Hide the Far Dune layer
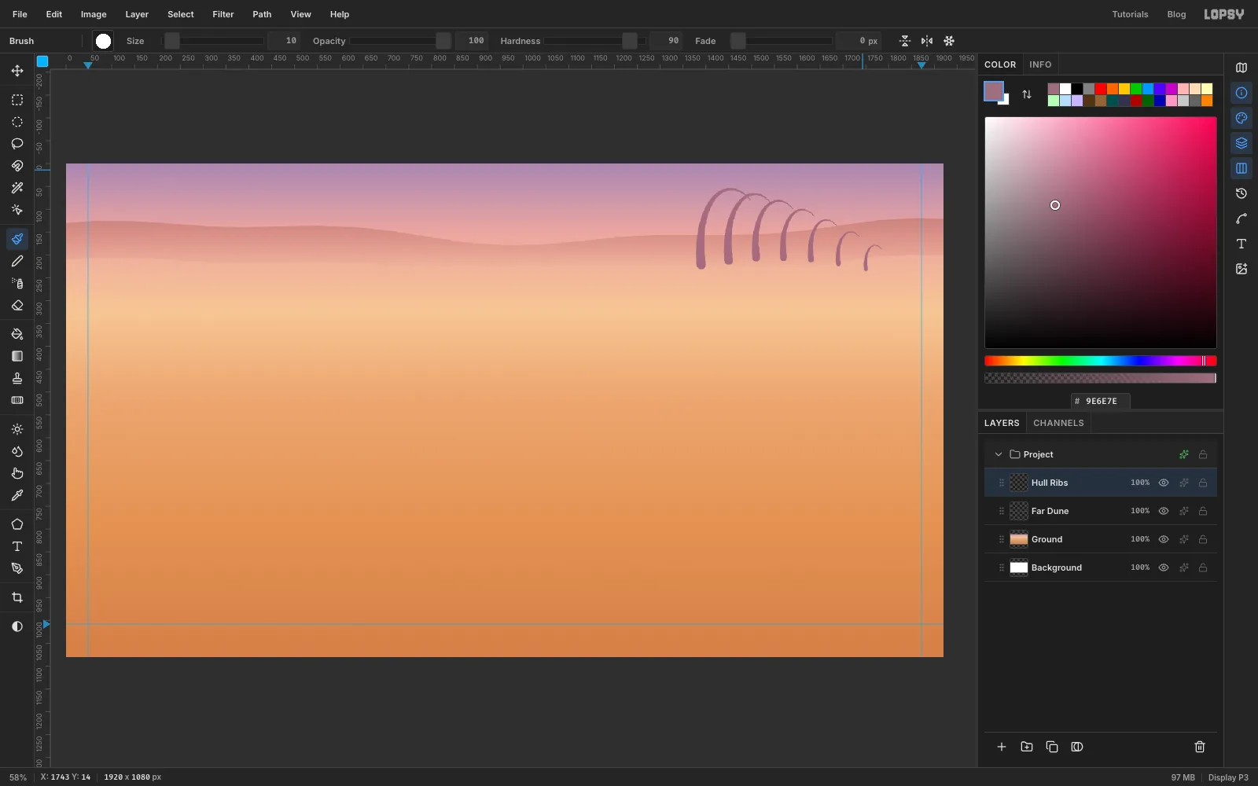The width and height of the screenshot is (1258, 786). 1164,511
